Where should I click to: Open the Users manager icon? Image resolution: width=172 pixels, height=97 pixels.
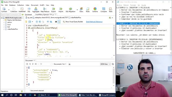(81, 10)
